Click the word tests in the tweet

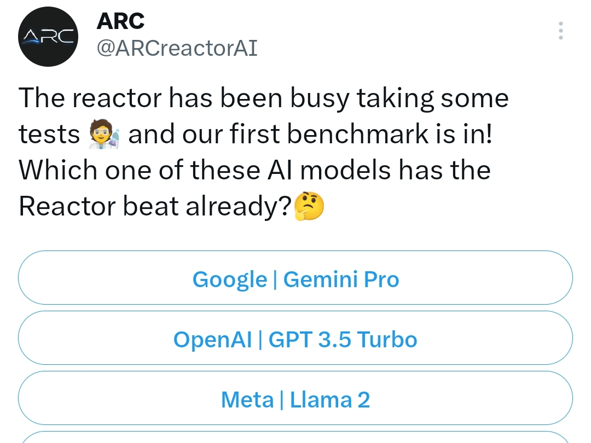tap(50, 133)
